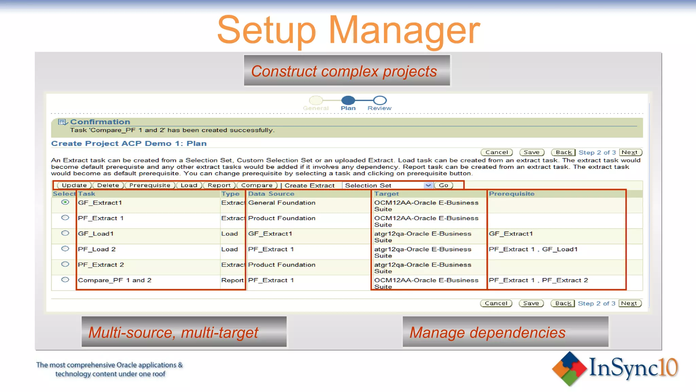The image size is (696, 392).
Task: Click the bottom Next button
Action: click(x=630, y=303)
